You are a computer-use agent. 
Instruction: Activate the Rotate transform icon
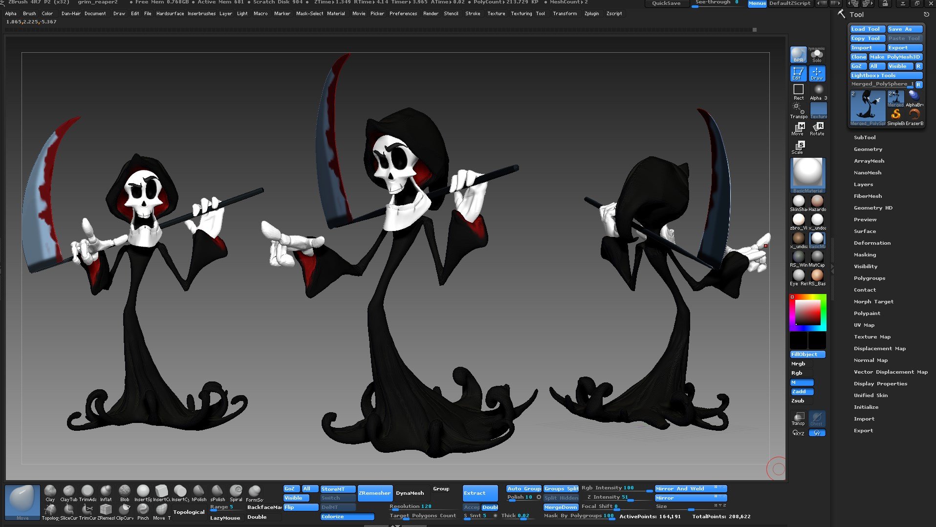coord(817,128)
